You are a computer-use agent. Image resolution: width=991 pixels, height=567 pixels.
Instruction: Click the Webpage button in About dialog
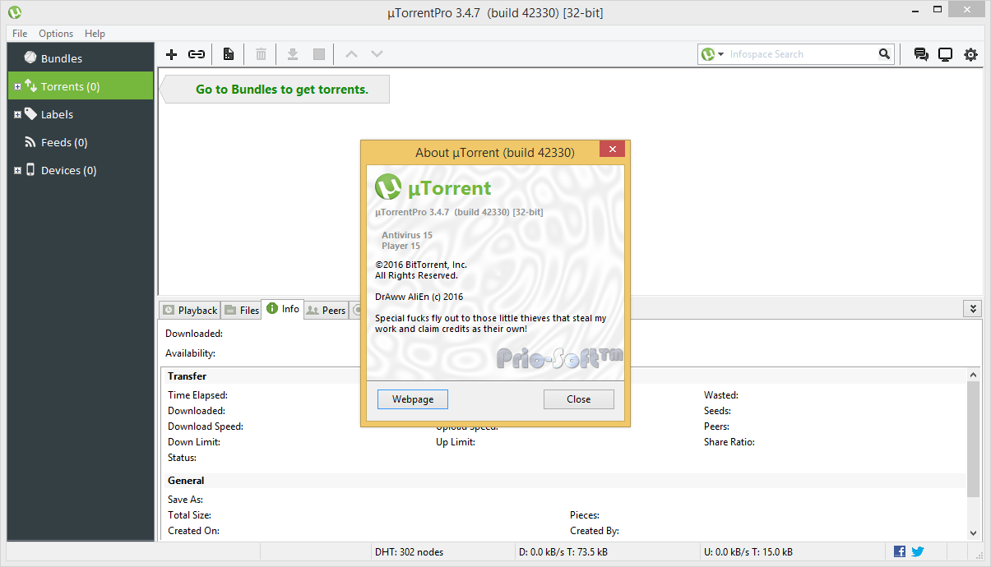point(413,399)
